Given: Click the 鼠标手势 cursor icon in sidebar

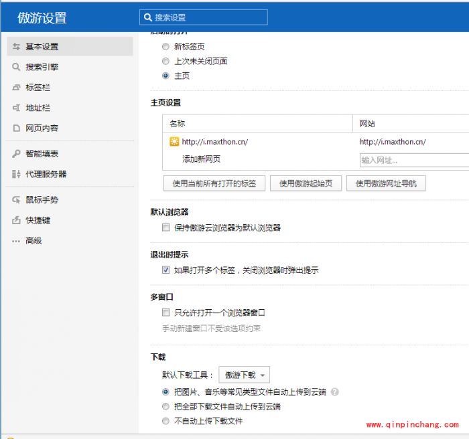Looking at the screenshot, I should 16,199.
